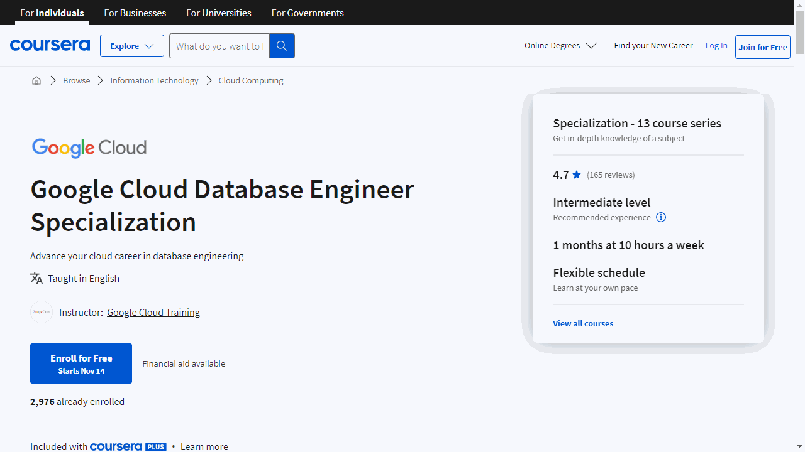Click the instructor avatar thumbnail

42,312
